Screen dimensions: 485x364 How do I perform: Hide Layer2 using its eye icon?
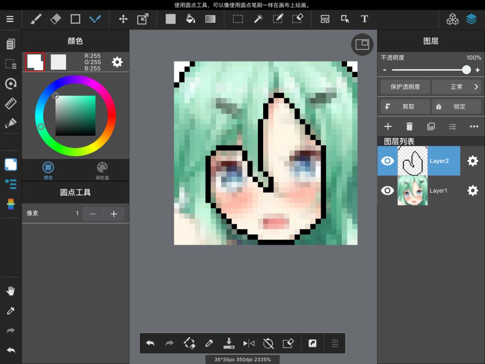click(387, 161)
